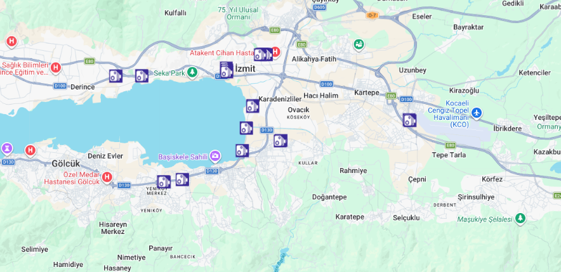Click the Sağlık Bilimleri hospital H marker
This screenshot has height=272, width=561.
point(56,67)
